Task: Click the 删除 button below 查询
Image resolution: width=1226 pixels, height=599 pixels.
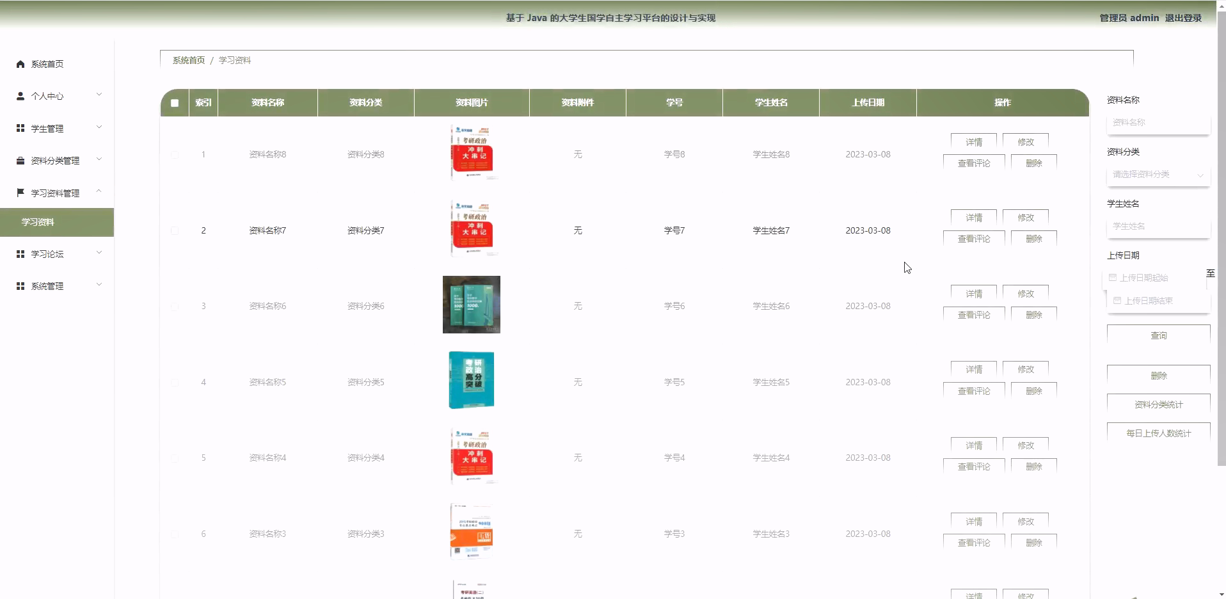Action: 1158,376
